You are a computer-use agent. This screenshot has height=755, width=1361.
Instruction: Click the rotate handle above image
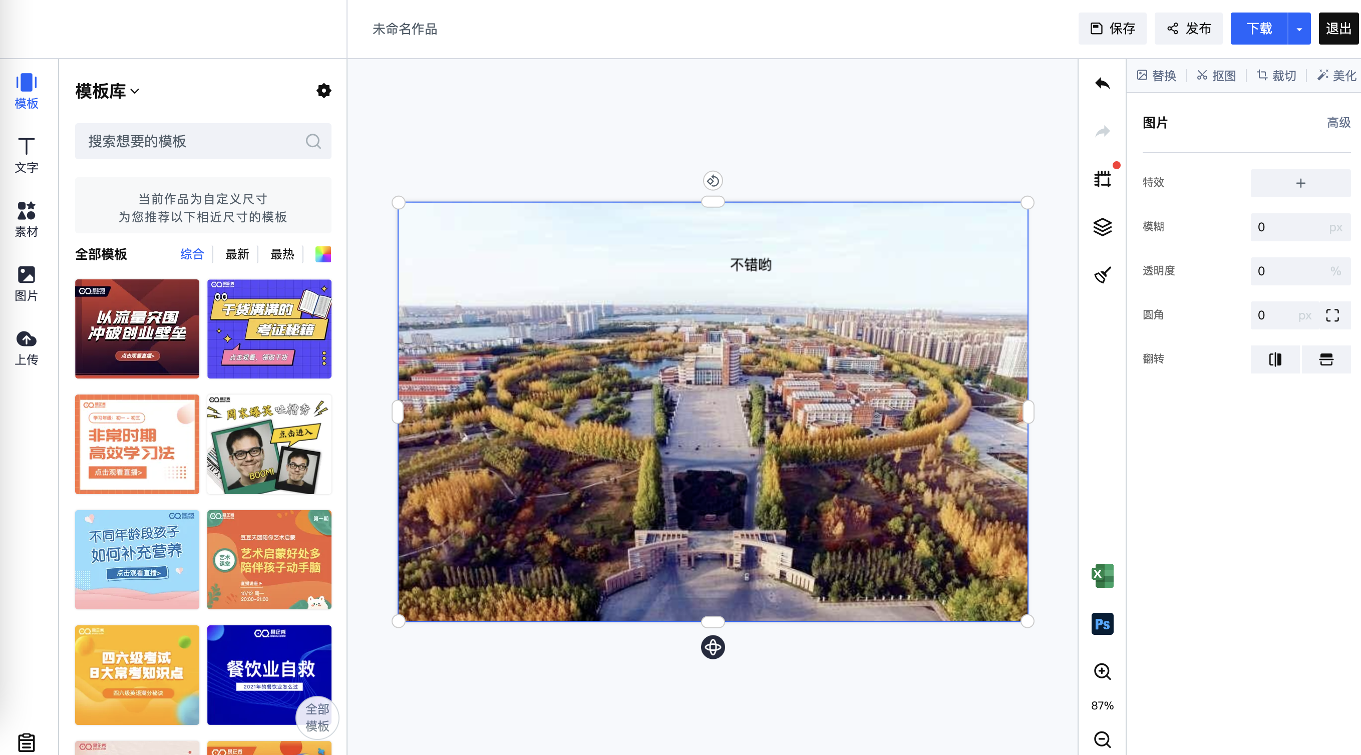[713, 181]
